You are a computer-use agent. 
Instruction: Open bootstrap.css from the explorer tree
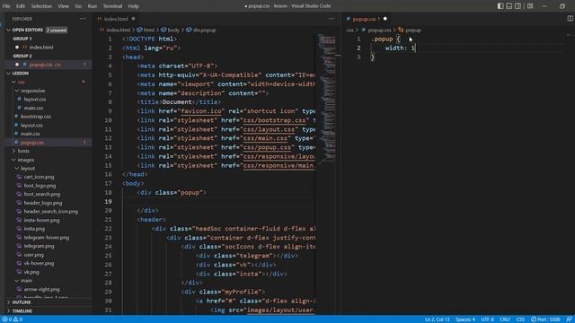coord(36,117)
